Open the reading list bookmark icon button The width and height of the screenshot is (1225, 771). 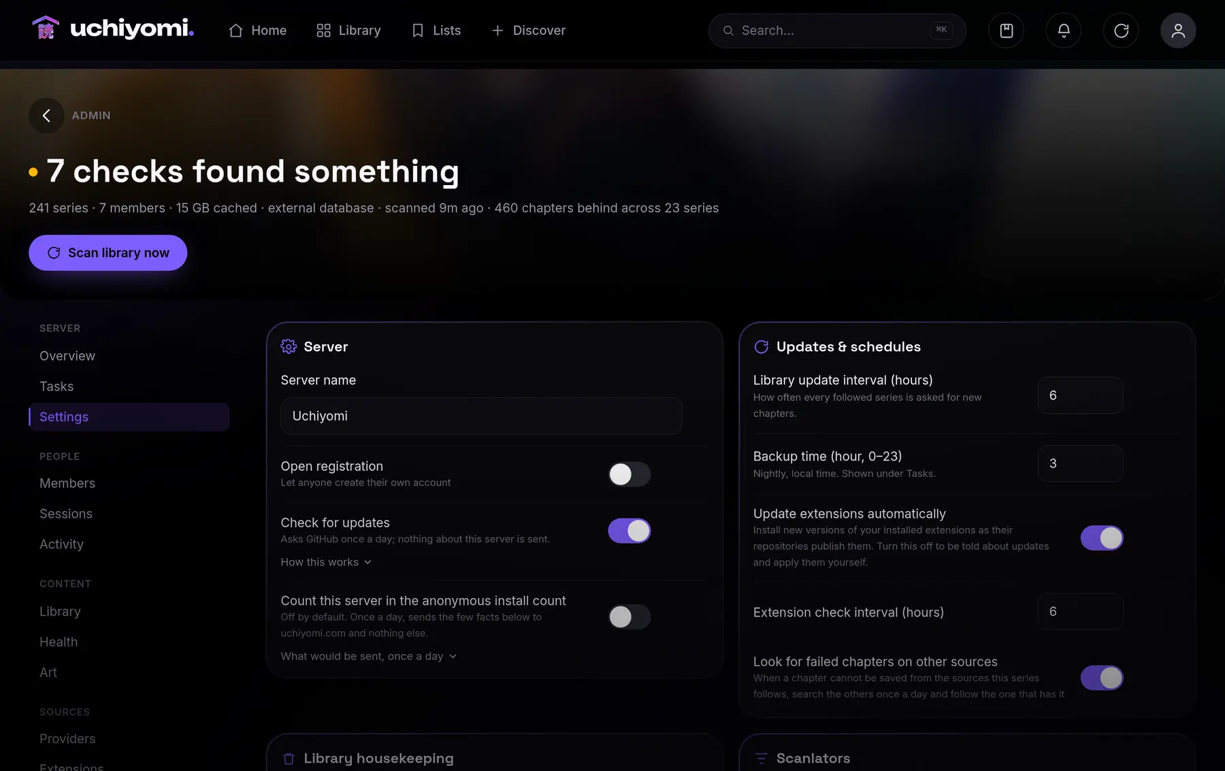(1006, 31)
